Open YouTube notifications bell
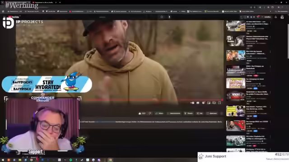Viewport: 289px width, 162px height. 276,17
